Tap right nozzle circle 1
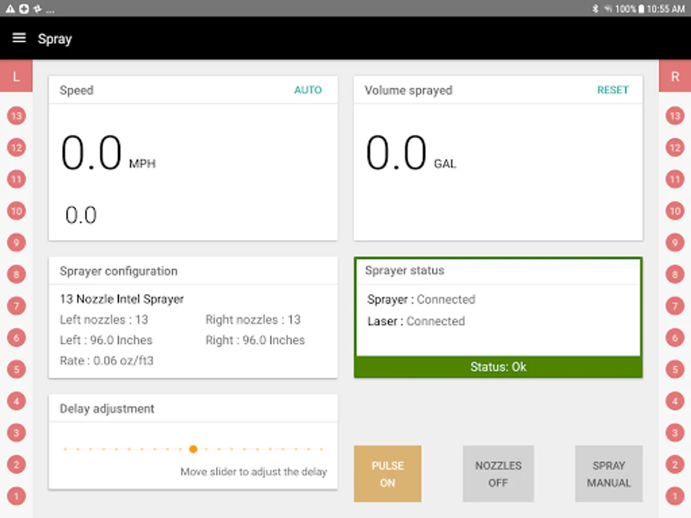691x518 pixels. point(675,496)
